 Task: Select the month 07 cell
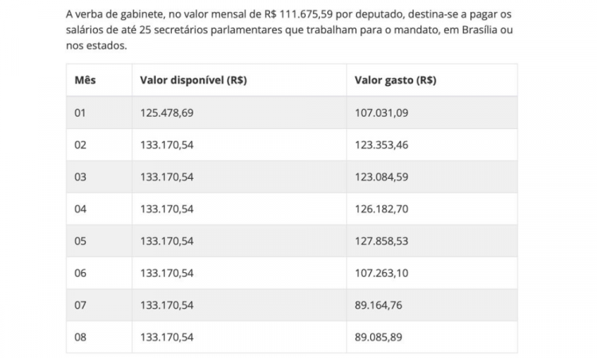tap(80, 305)
